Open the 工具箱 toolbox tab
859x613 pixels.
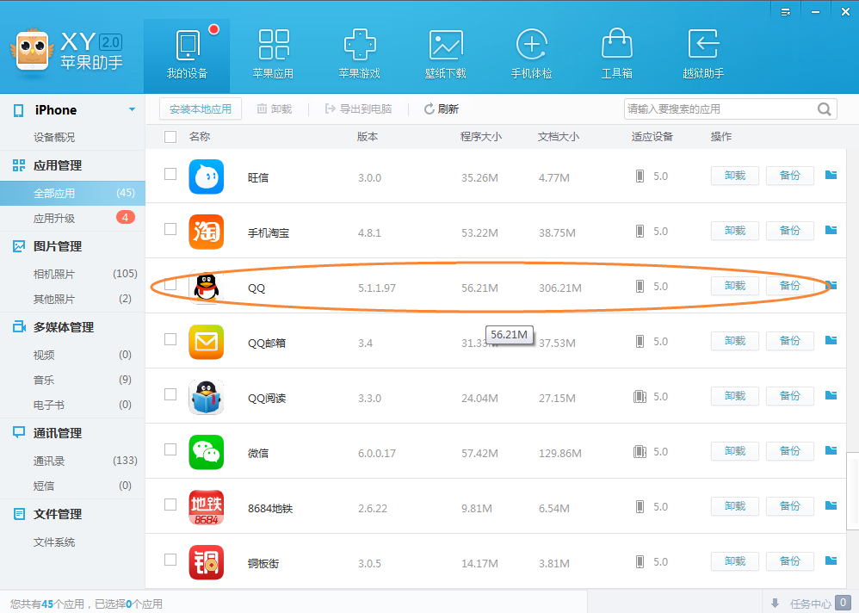[x=617, y=56]
